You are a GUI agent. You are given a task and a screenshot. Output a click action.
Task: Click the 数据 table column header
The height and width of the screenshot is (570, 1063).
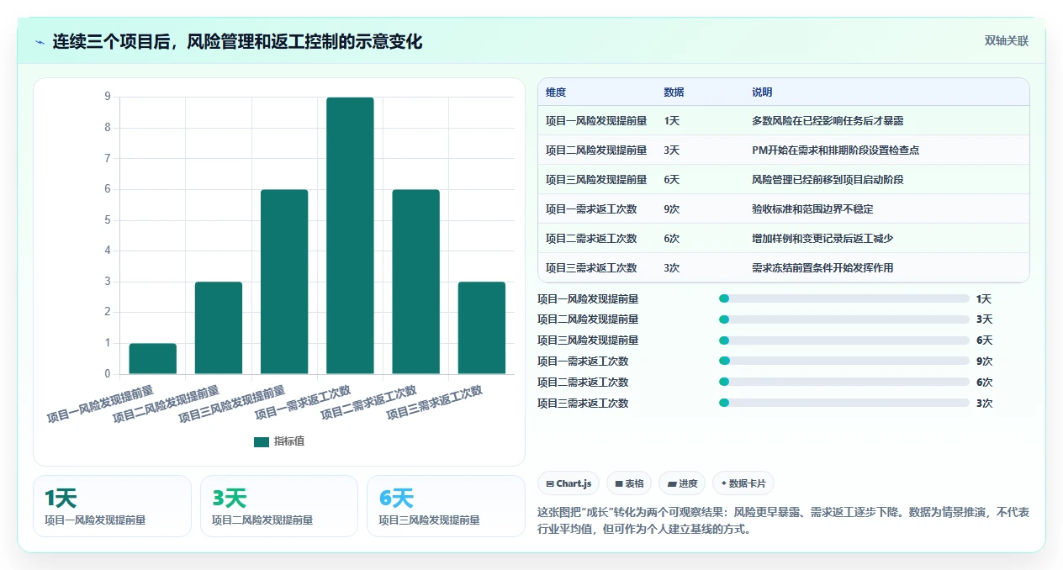coord(674,92)
